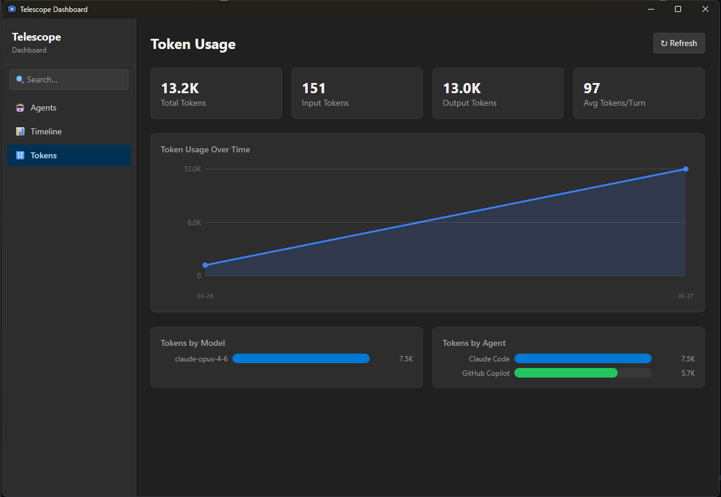Select the 03-27 data point on the chart
Screen dimensions: 721x497
tap(685, 169)
